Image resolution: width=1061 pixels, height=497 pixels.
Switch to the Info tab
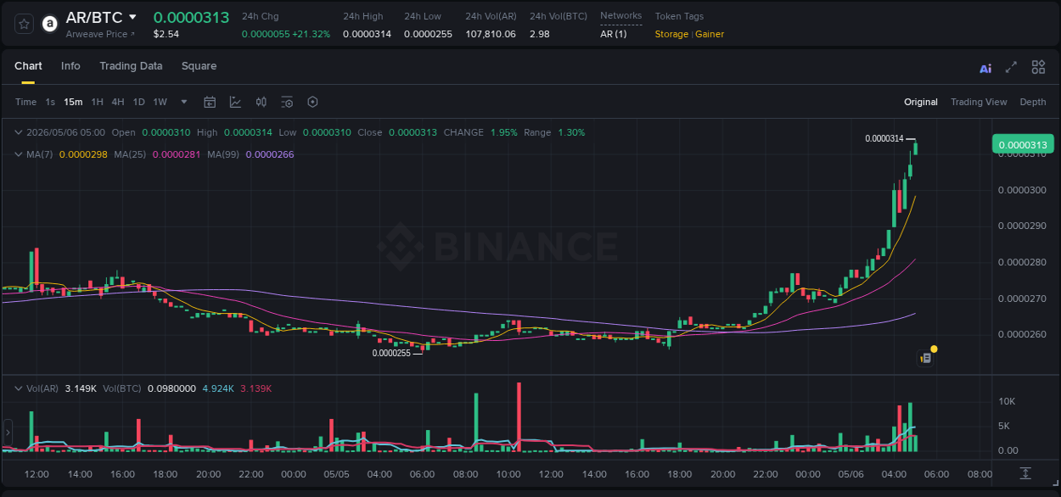(70, 66)
